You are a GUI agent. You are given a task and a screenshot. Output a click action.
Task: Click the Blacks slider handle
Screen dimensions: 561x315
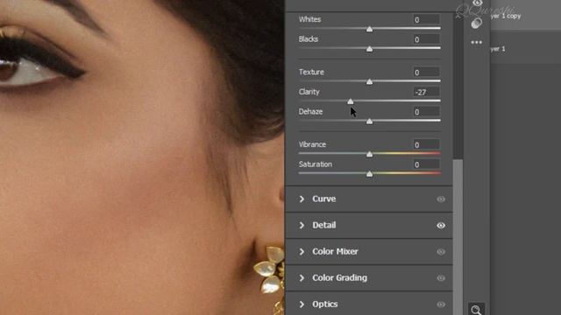tap(369, 49)
